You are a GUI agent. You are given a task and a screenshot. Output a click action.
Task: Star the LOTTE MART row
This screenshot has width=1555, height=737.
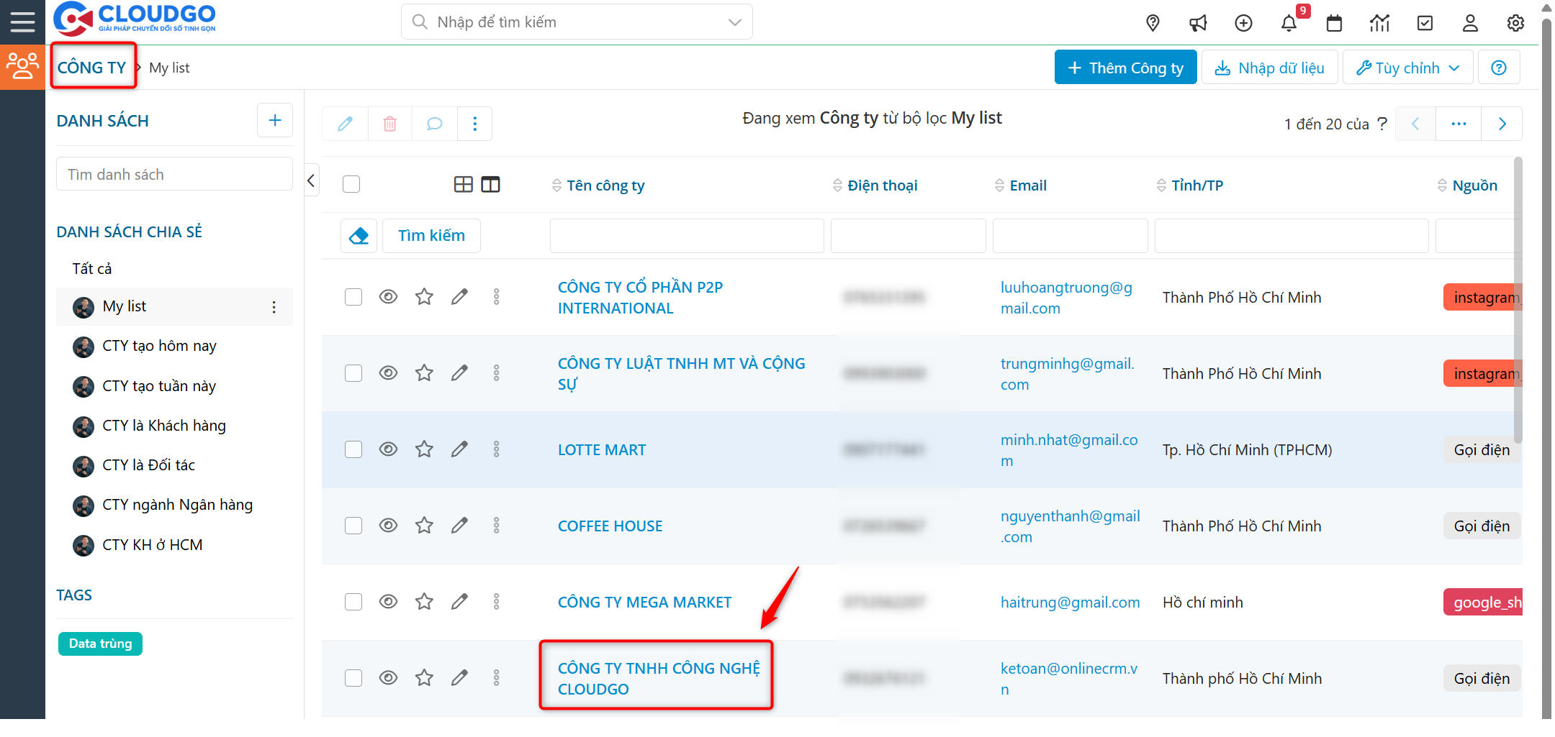[424, 449]
